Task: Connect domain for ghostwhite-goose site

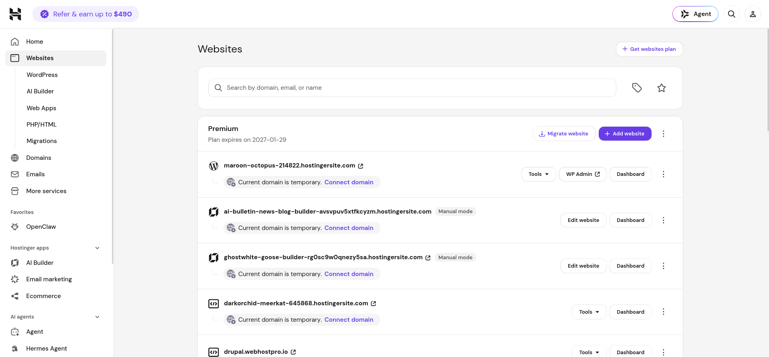Action: [349, 274]
